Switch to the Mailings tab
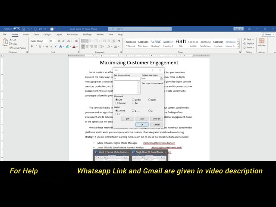The width and height of the screenshot is (276, 207). [87, 34]
